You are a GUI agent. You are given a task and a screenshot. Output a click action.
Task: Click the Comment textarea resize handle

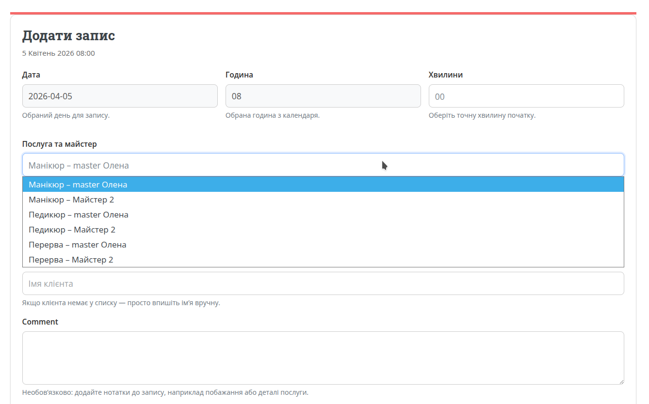pyautogui.click(x=620, y=381)
